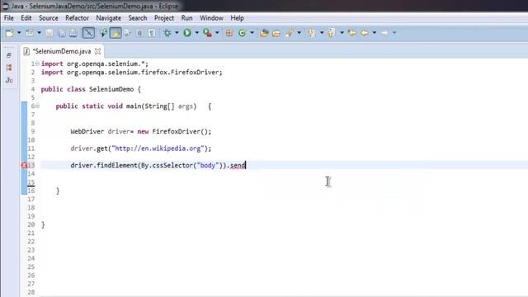Open the External Tools dropdown arrow
Image resolution: width=528 pixels, height=297 pixels.
217,33
